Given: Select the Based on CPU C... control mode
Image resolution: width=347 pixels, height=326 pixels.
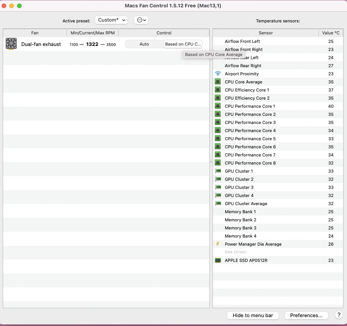Looking at the screenshot, I should click(x=183, y=44).
